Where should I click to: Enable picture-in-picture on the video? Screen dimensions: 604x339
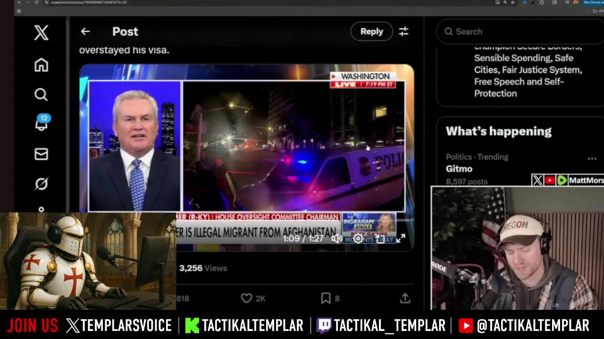[x=380, y=239]
